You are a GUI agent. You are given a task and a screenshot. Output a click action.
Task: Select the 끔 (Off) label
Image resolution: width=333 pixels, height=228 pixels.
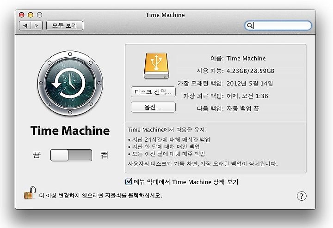tap(37, 155)
